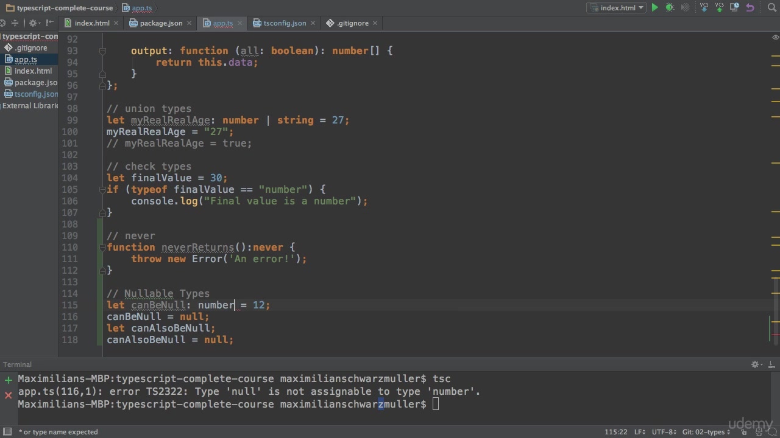The width and height of the screenshot is (780, 438).
Task: Toggle fold end marker at line 112
Action: coord(102,271)
